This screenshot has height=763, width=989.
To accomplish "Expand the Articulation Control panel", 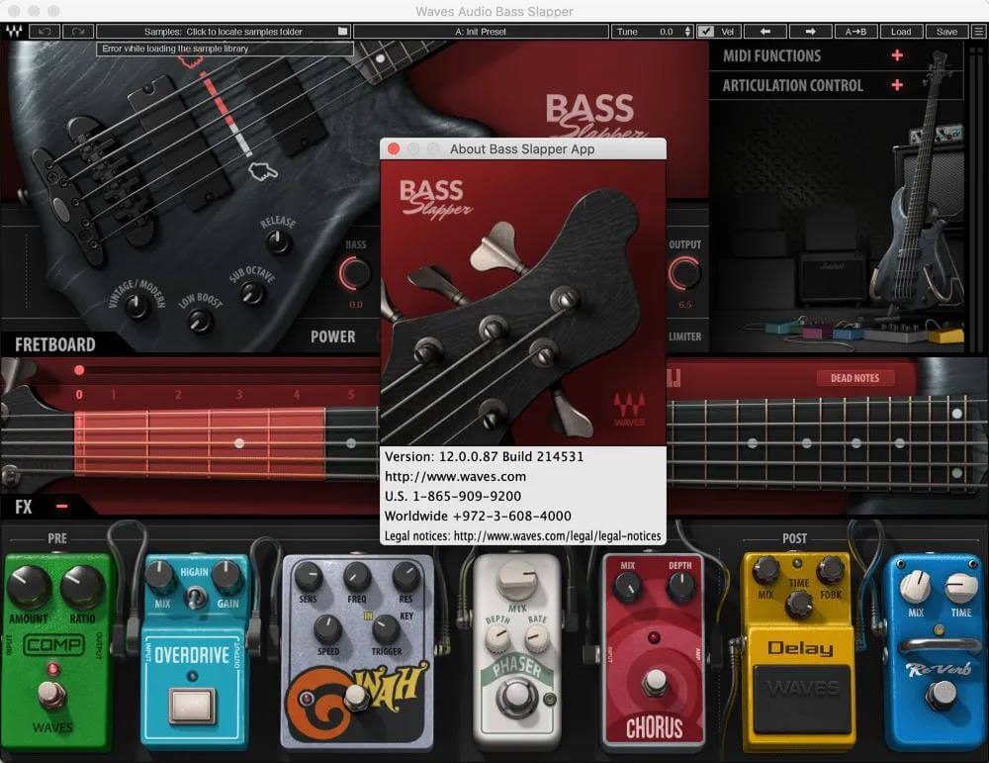I will [x=897, y=84].
